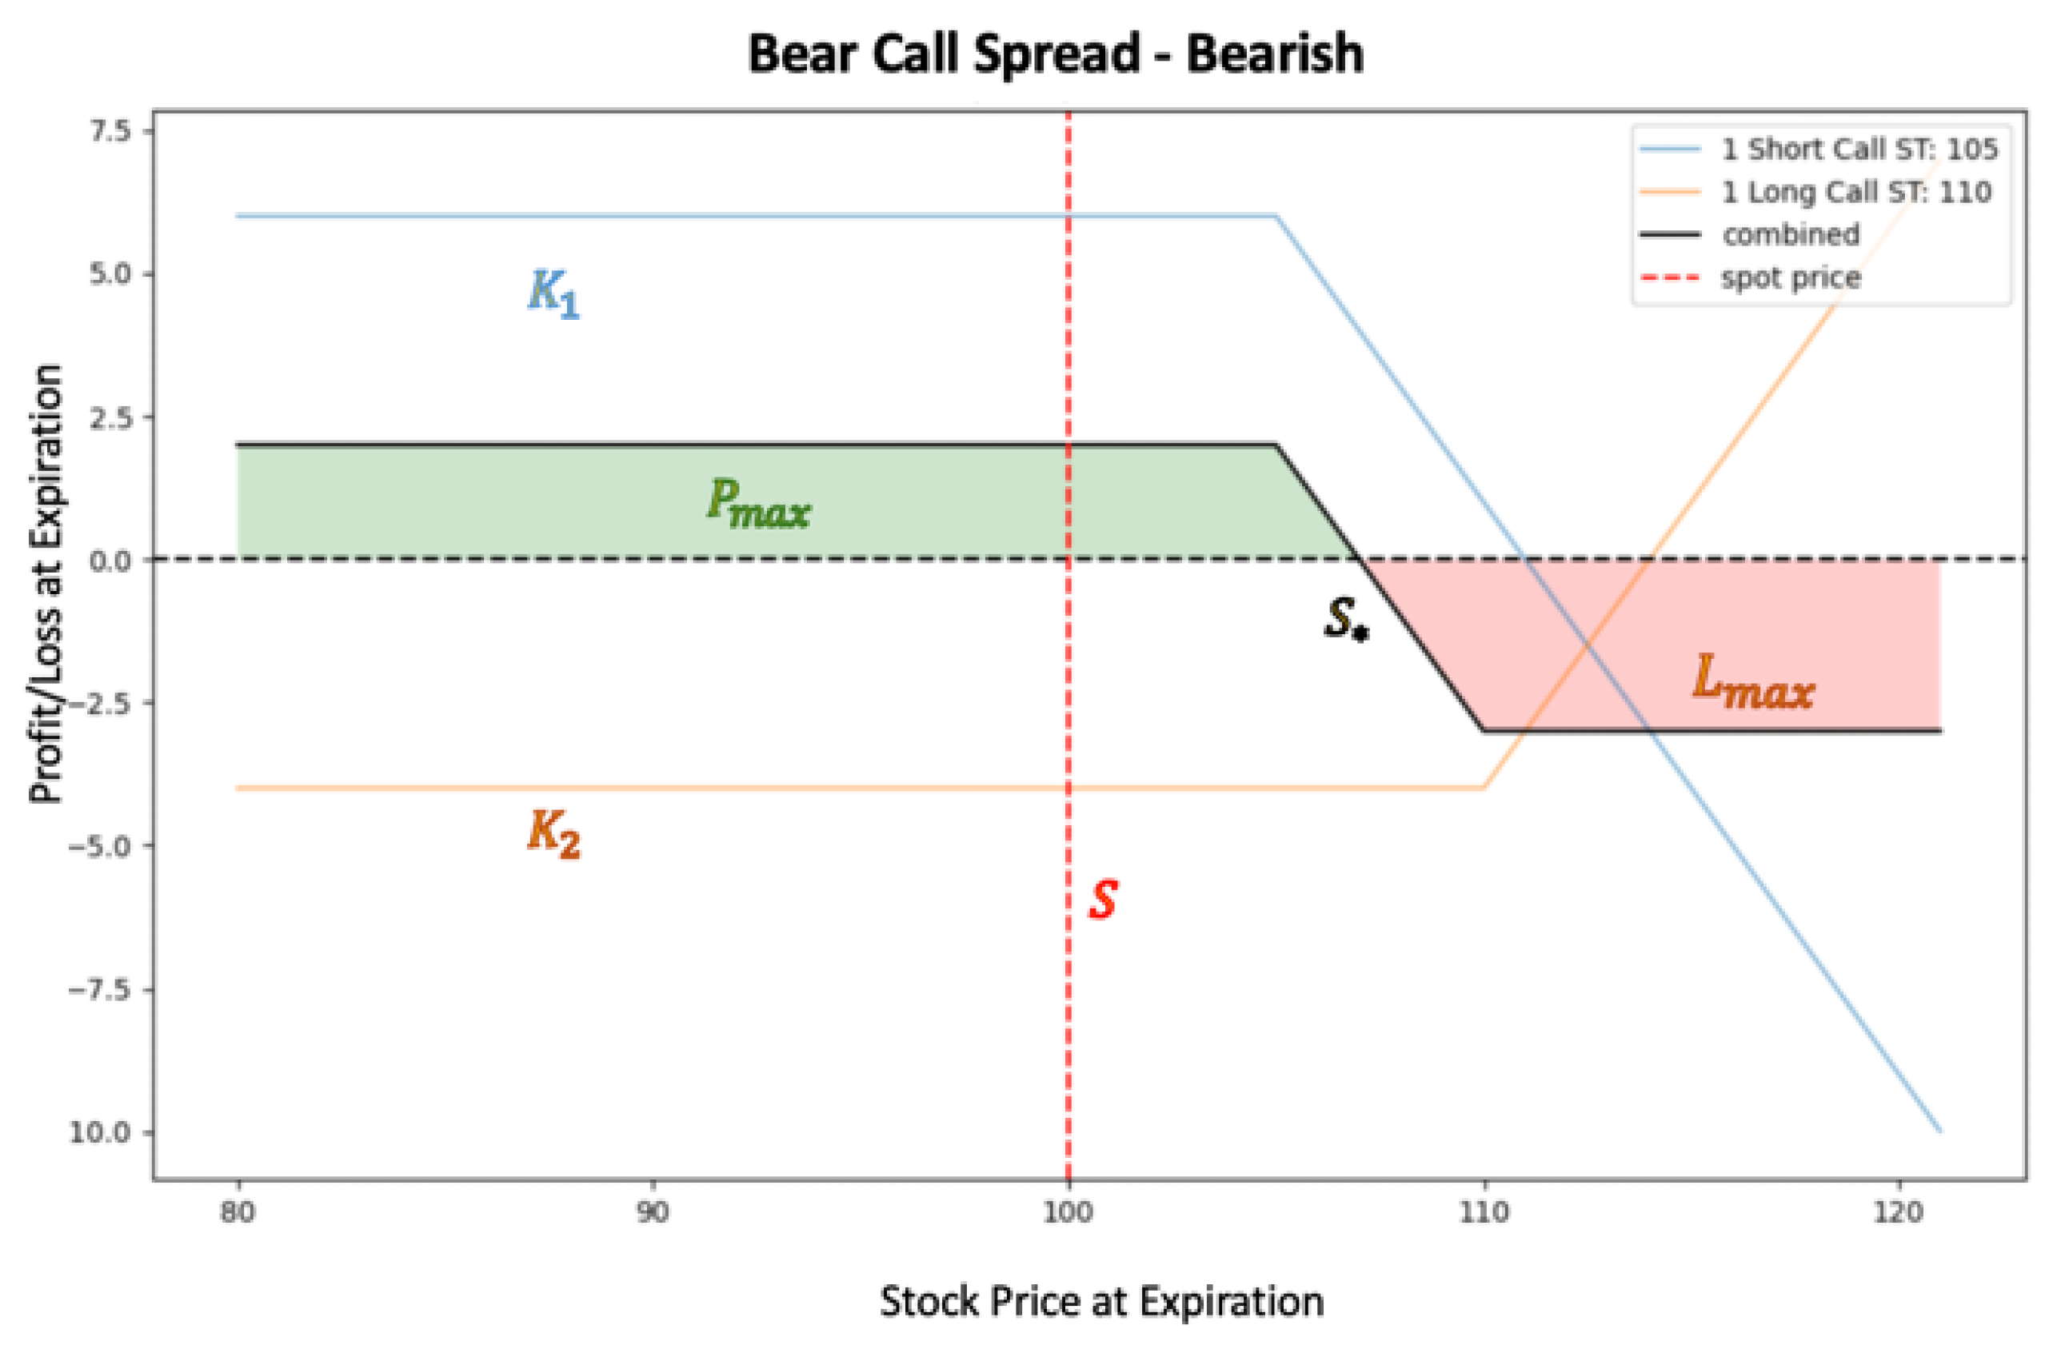Click the black S* breakeven label
Image resolution: width=2053 pixels, height=1349 pixels.
[x=1346, y=619]
